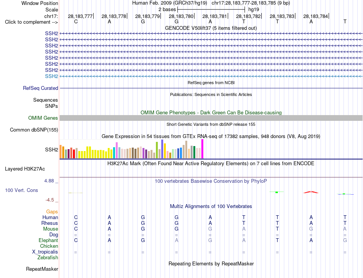
Task: Open 100 Vert. Cons track settings
Action: pos(21,190)
